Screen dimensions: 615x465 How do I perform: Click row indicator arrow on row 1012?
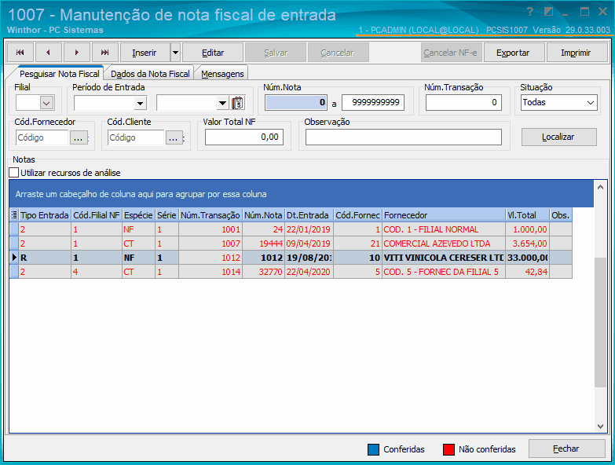(14, 258)
